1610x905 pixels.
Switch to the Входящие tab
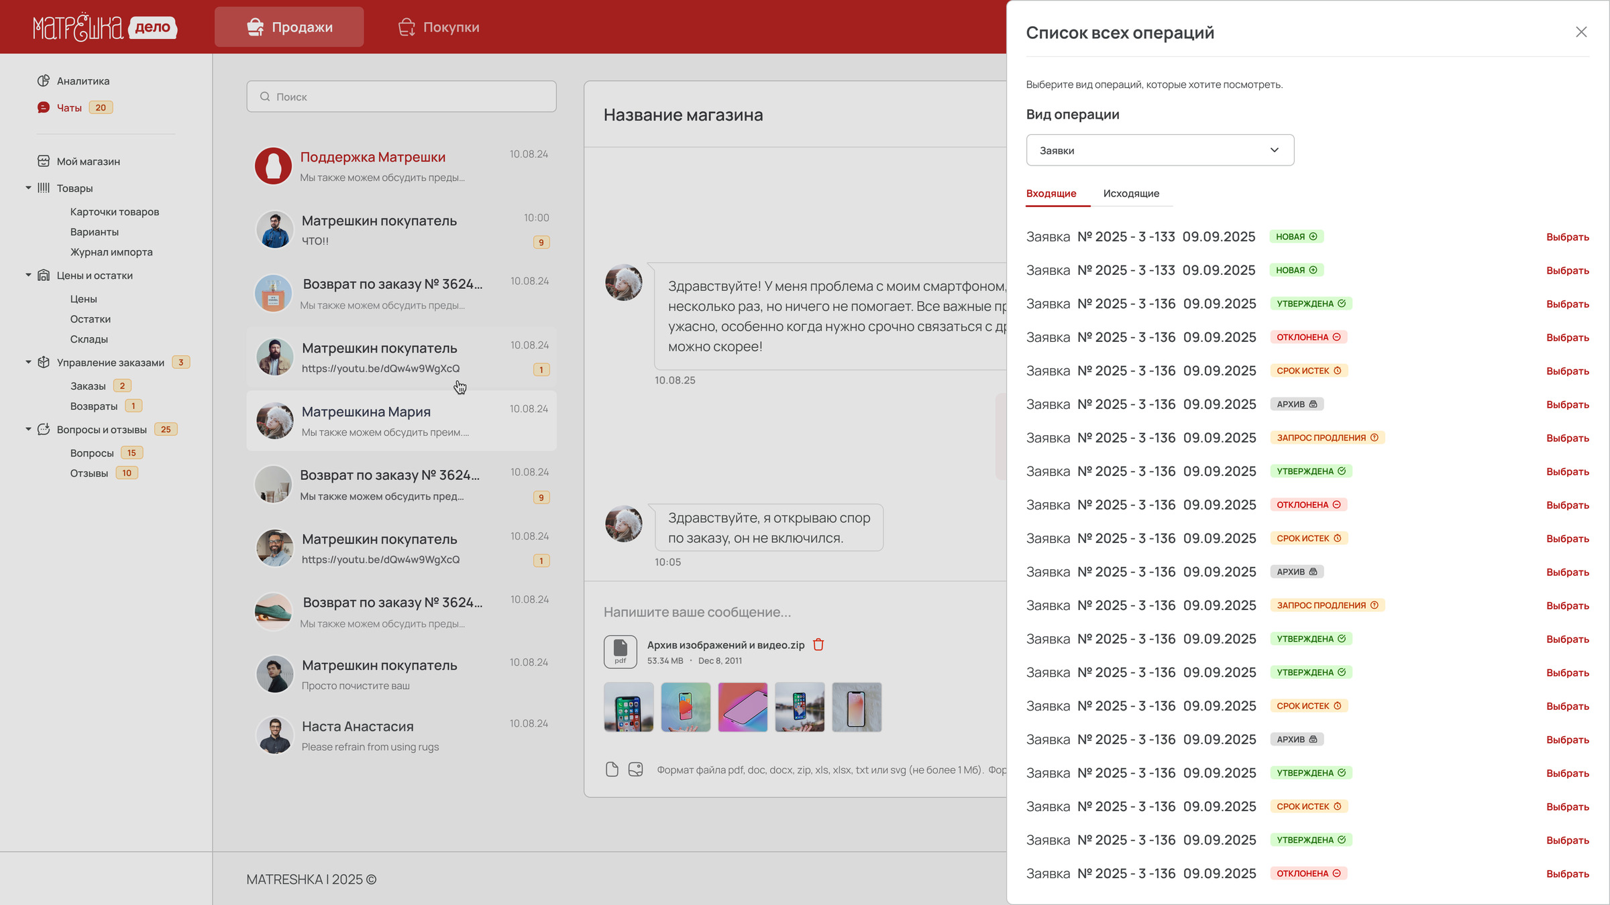click(x=1051, y=193)
